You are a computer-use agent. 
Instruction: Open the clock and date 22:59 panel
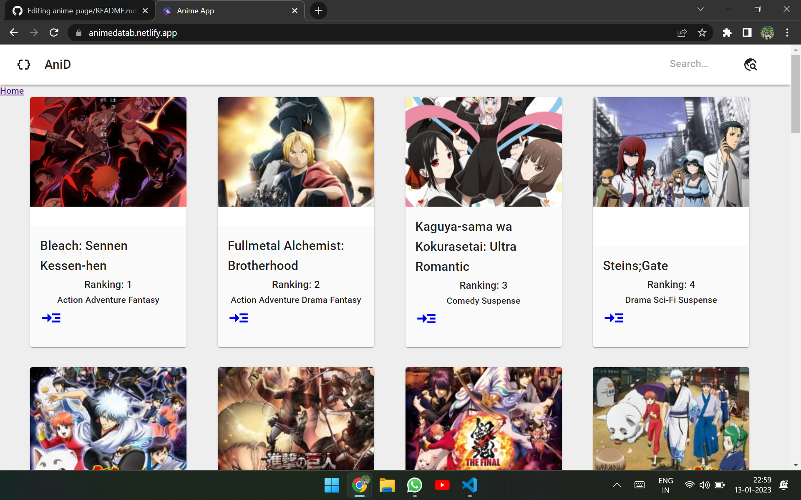click(753, 485)
